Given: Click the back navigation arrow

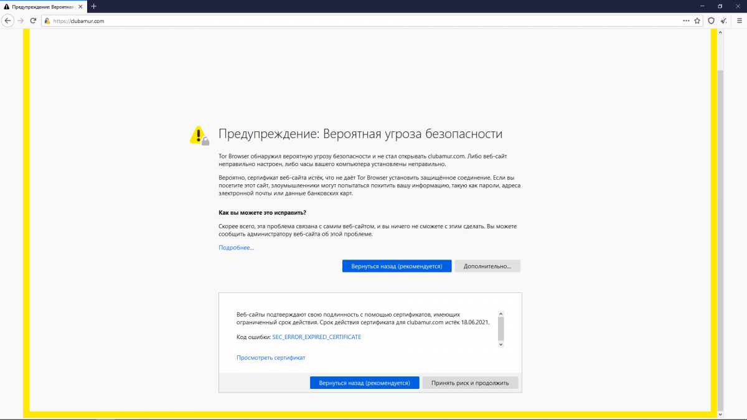Looking at the screenshot, I should (8, 21).
